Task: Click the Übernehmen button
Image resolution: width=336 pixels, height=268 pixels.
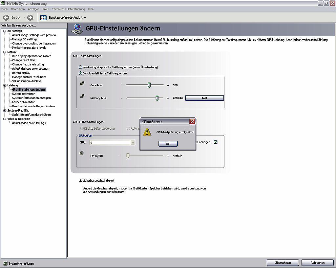Action: coord(283,263)
